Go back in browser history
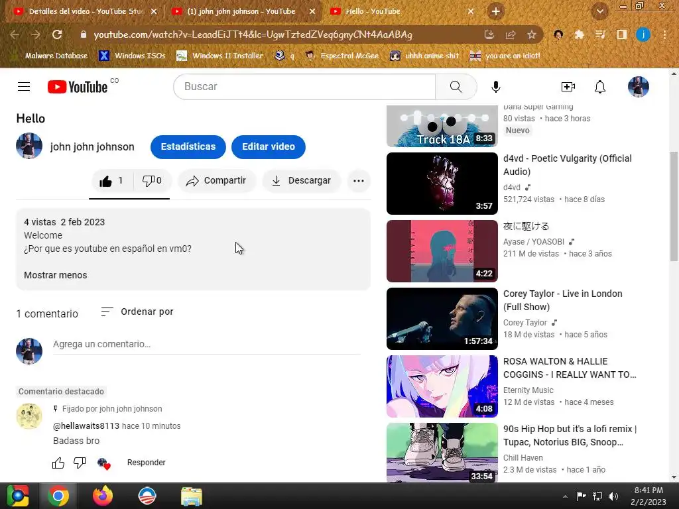Screen dimensions: 679x509 pyautogui.click(x=15, y=34)
